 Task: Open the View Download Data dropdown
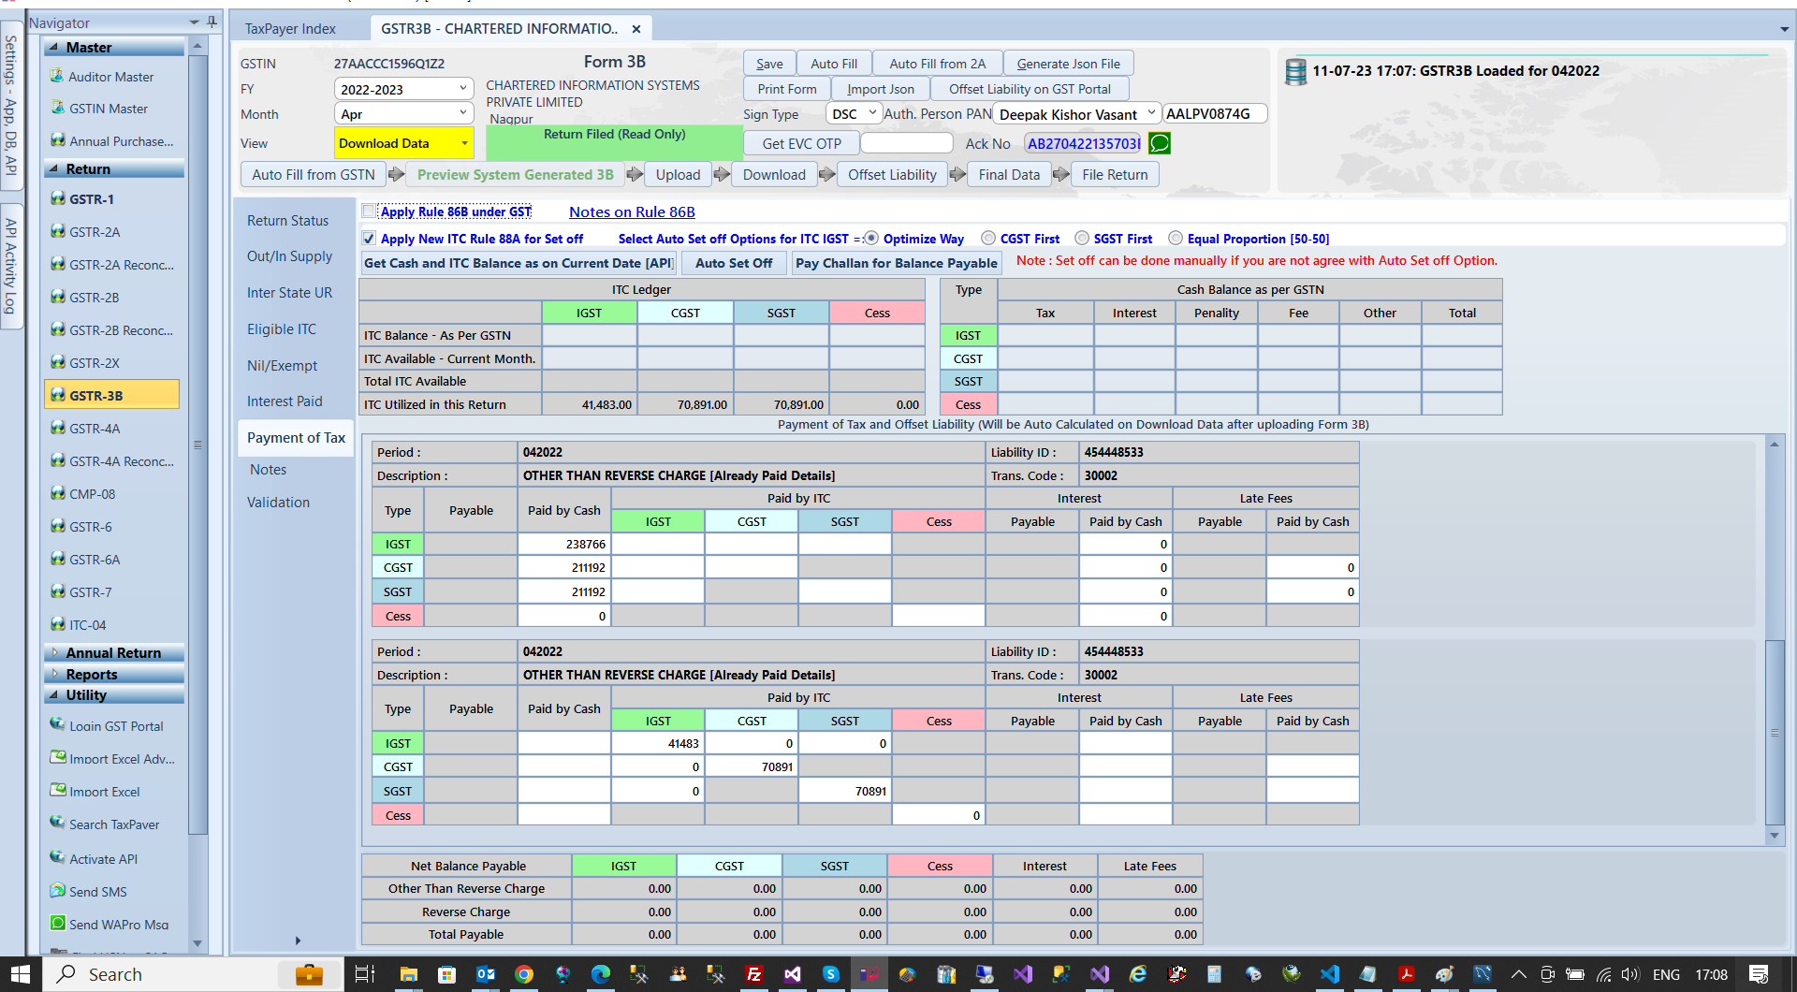(x=462, y=143)
